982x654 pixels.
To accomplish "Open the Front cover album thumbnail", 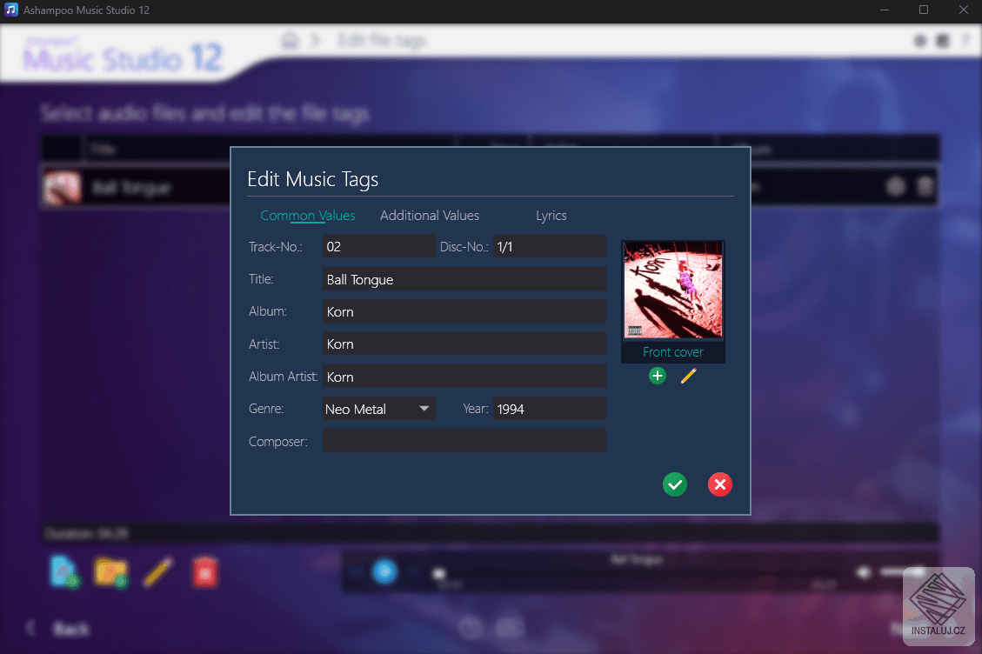I will [673, 290].
